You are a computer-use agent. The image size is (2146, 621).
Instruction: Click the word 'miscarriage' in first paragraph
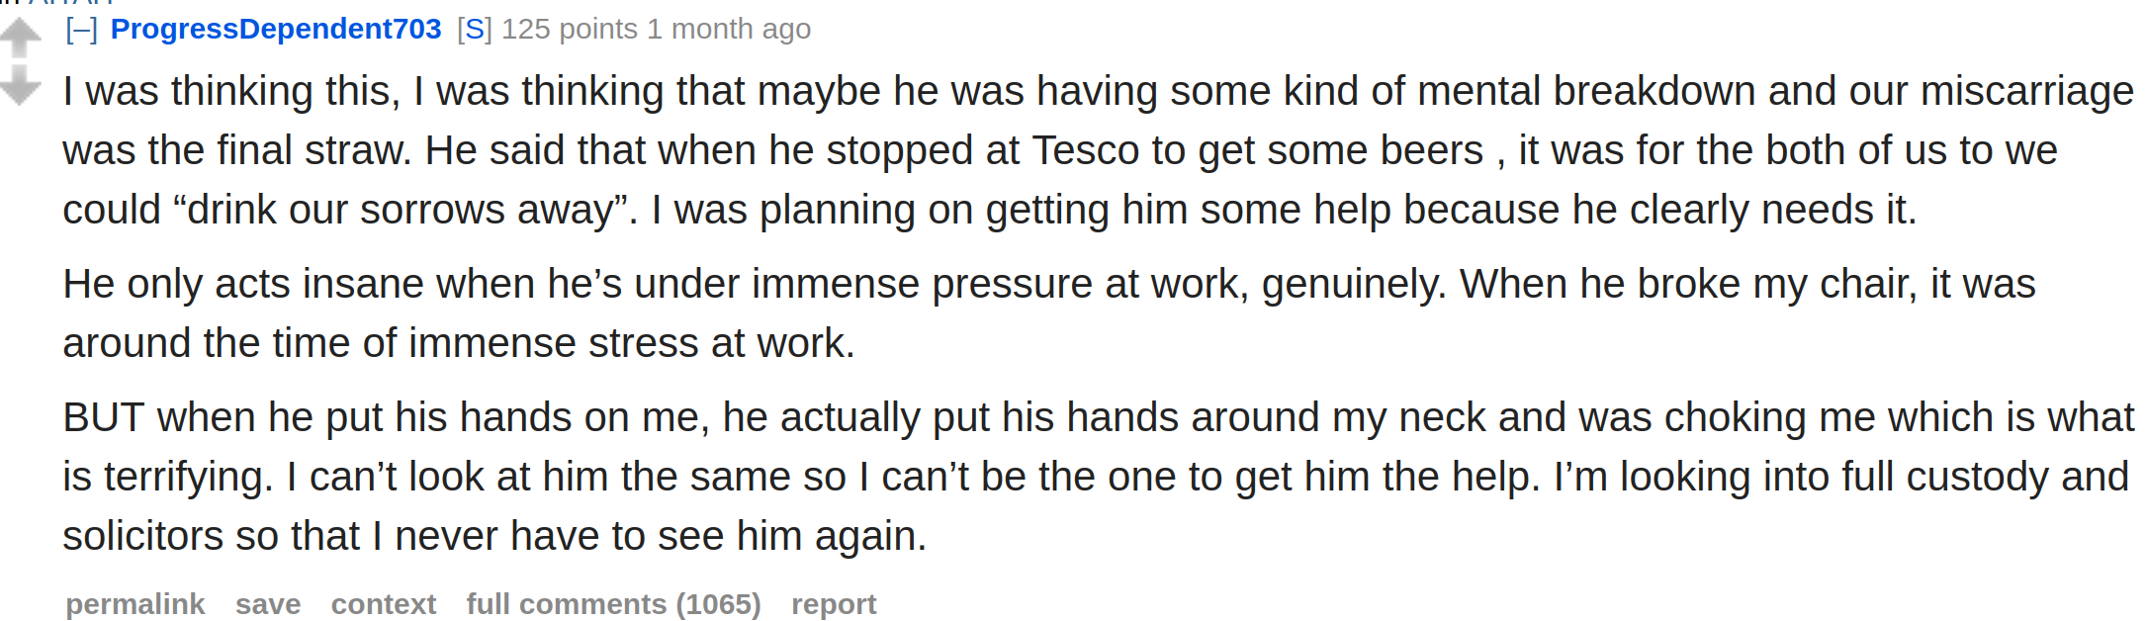click(x=2027, y=92)
